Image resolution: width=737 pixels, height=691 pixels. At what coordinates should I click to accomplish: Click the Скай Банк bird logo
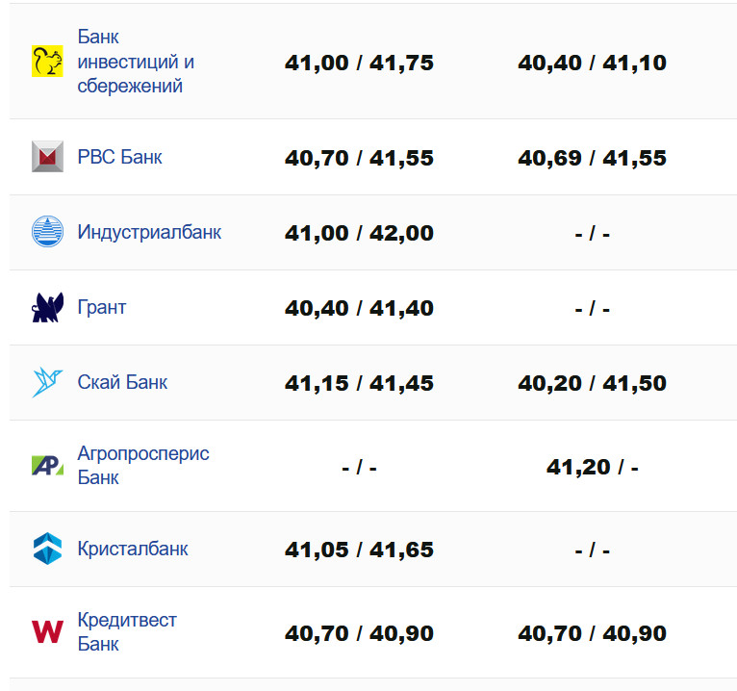click(47, 382)
